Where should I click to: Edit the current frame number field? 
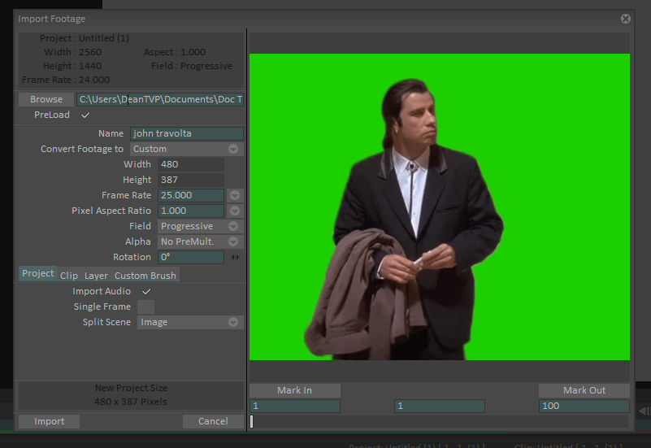tap(439, 406)
